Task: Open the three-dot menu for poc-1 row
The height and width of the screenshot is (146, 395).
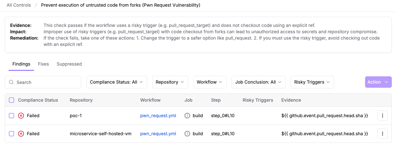Action: point(382,116)
